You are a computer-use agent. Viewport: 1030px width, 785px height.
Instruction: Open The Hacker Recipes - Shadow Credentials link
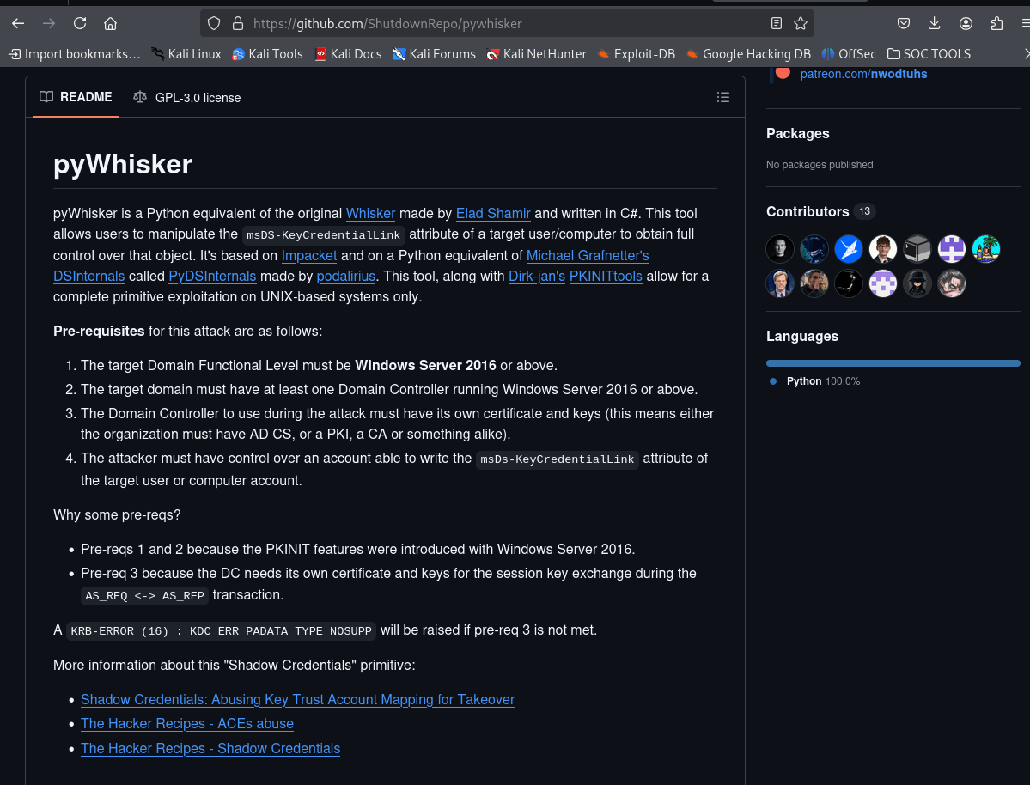tap(210, 749)
